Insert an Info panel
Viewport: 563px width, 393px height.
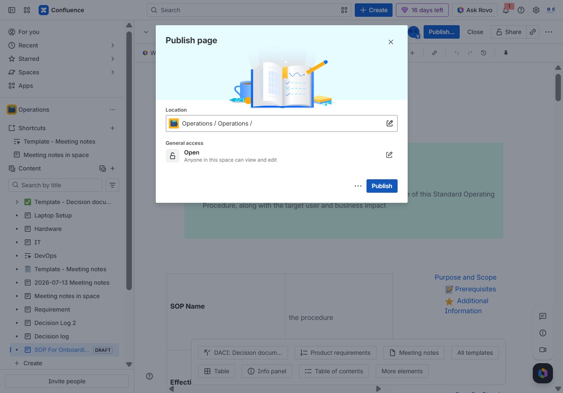(267, 371)
